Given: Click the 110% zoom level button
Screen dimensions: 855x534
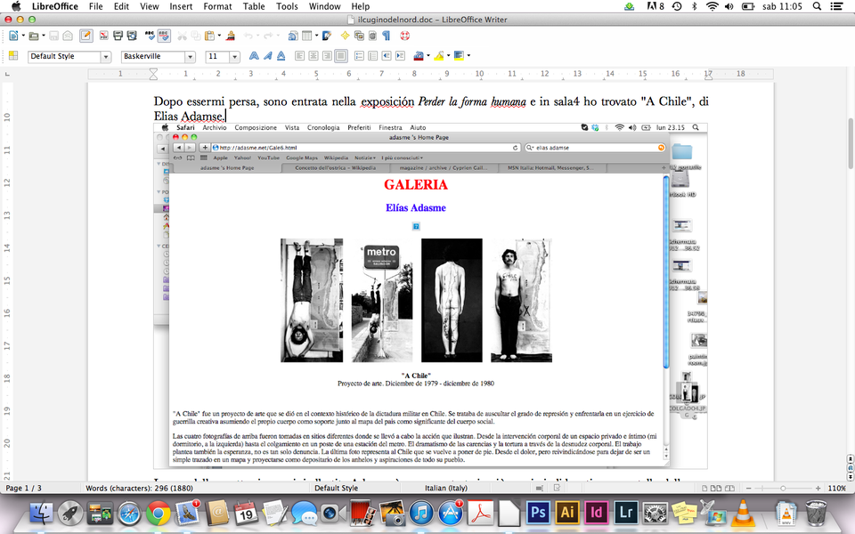Looking at the screenshot, I should pyautogui.click(x=836, y=488).
